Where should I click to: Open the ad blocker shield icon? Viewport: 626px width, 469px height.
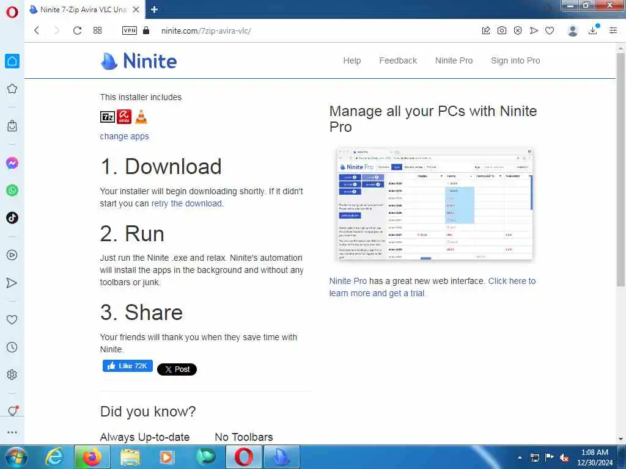(x=518, y=31)
